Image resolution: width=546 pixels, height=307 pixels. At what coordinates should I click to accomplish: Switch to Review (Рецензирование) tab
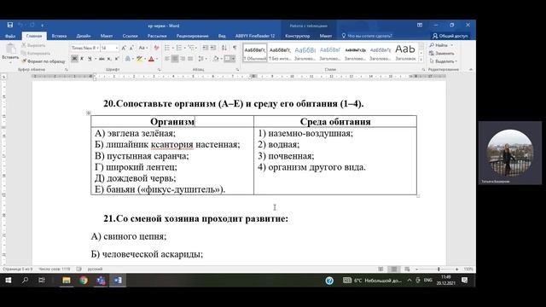[192, 36]
